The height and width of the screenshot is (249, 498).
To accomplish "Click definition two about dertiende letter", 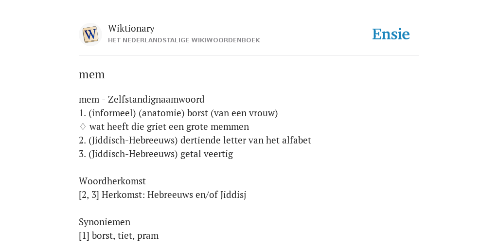I will (x=195, y=141).
